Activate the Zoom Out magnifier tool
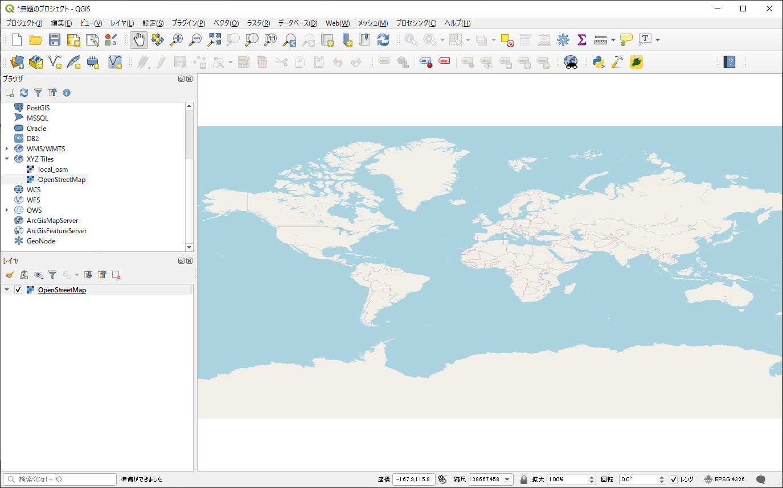 click(195, 40)
